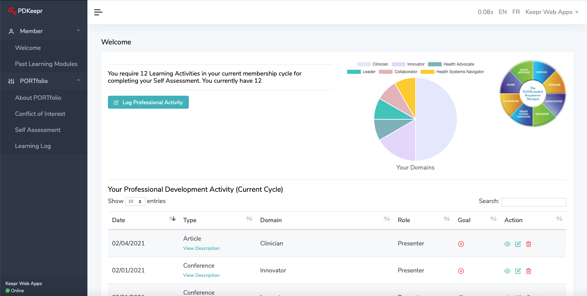The height and width of the screenshot is (296, 587).
Task: Delete the 02/04/2021 Article entry
Action: [x=529, y=244]
